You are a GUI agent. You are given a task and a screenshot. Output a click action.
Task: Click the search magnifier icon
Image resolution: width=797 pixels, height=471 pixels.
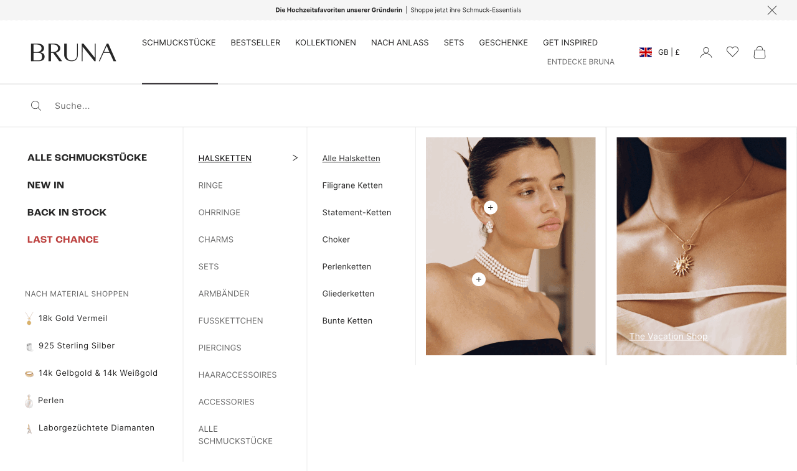coord(36,106)
